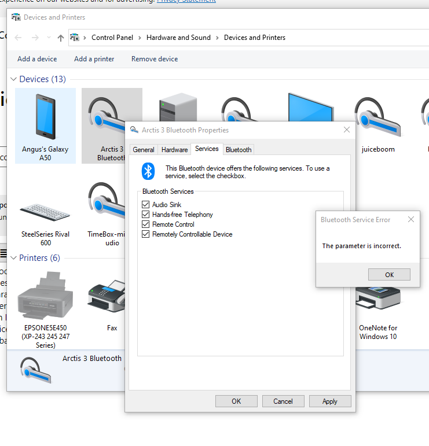Switch to the Hardware tab
Image resolution: width=429 pixels, height=446 pixels.
(174, 150)
